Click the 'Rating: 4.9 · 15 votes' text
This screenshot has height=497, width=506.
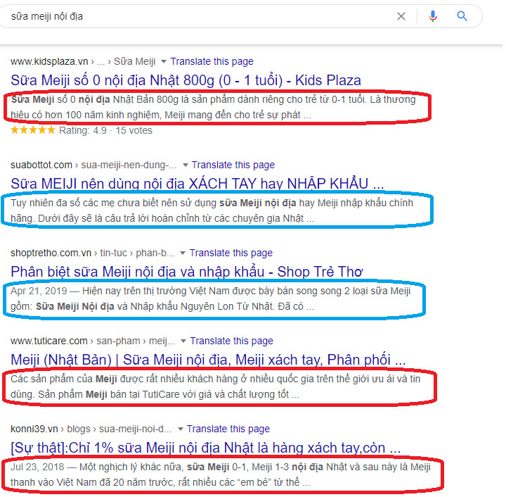click(x=105, y=130)
